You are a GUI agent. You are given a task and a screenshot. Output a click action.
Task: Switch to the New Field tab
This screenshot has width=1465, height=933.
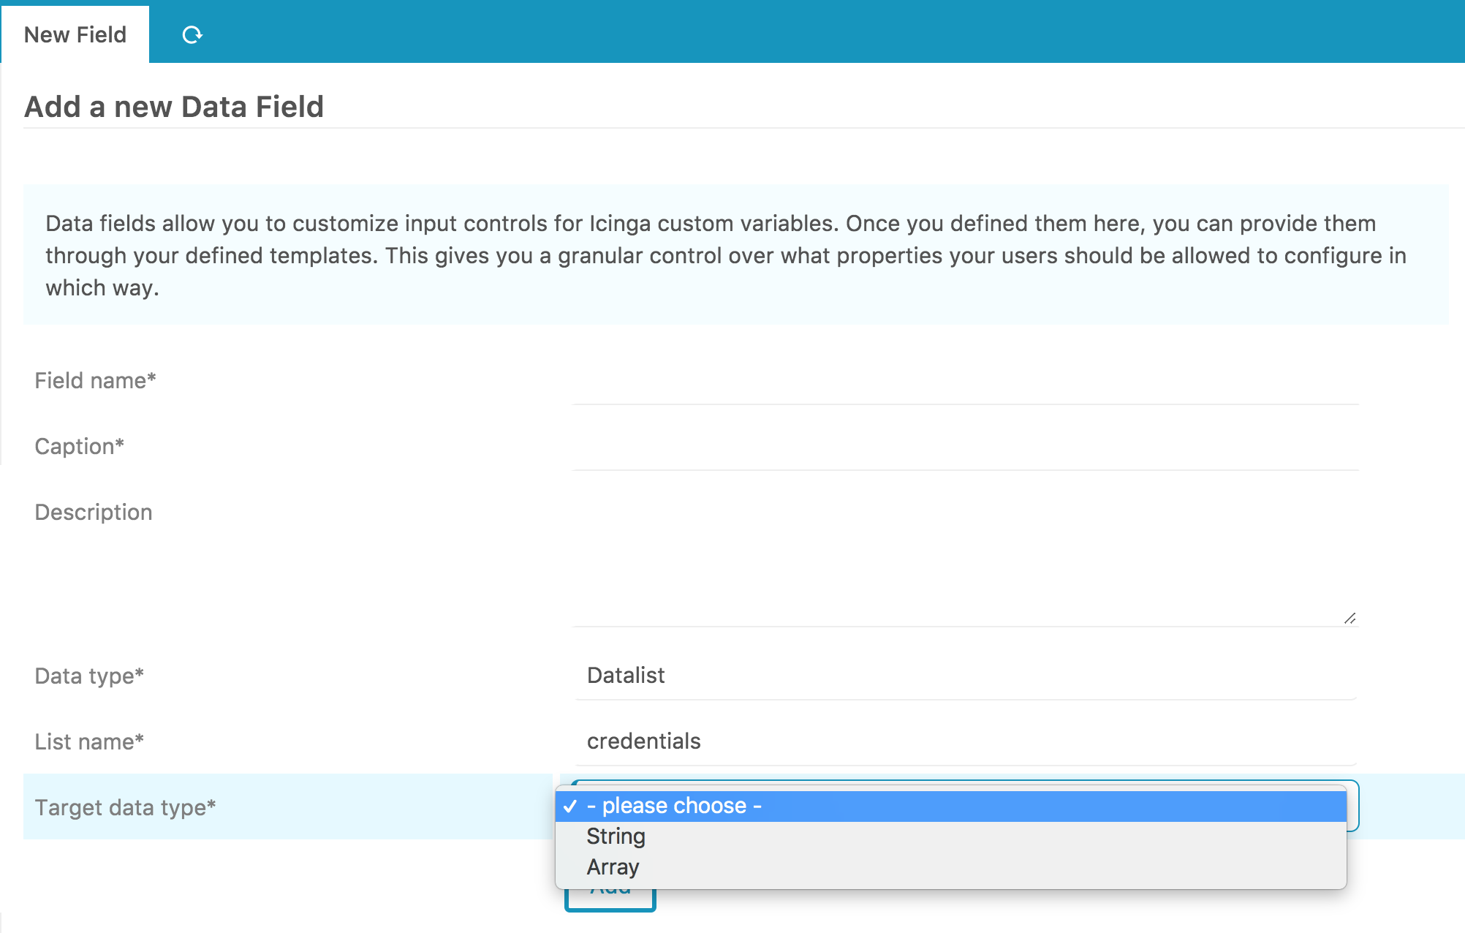(x=75, y=34)
